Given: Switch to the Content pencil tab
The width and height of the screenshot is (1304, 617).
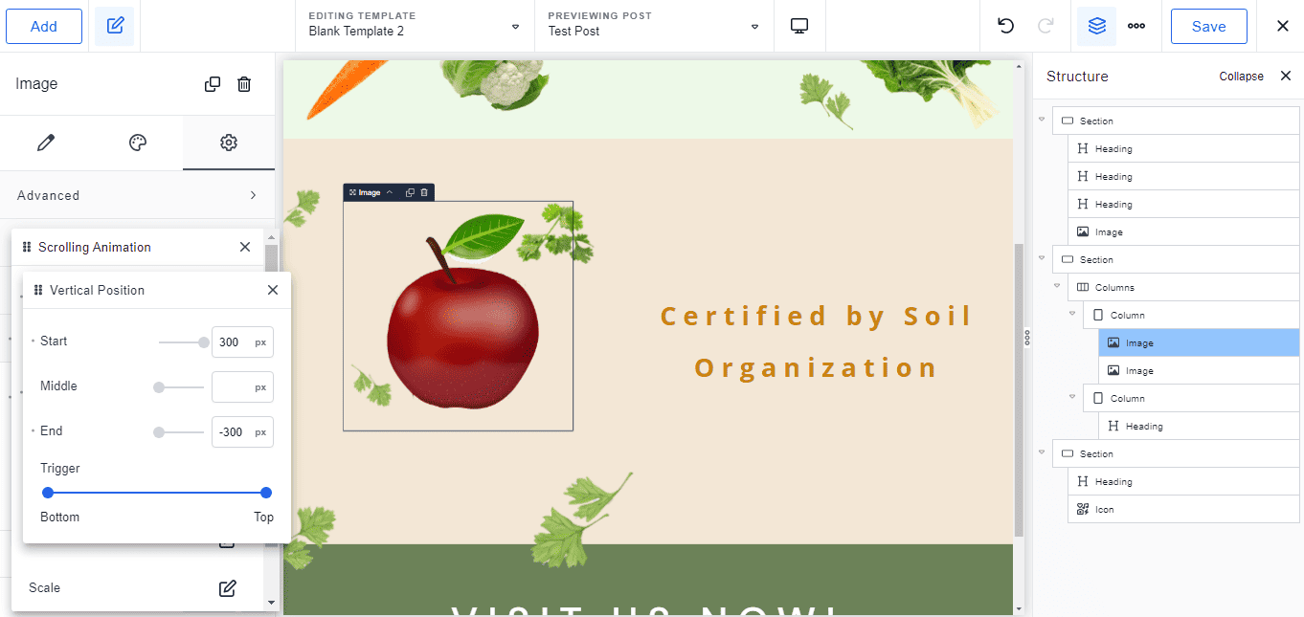Looking at the screenshot, I should pos(45,143).
